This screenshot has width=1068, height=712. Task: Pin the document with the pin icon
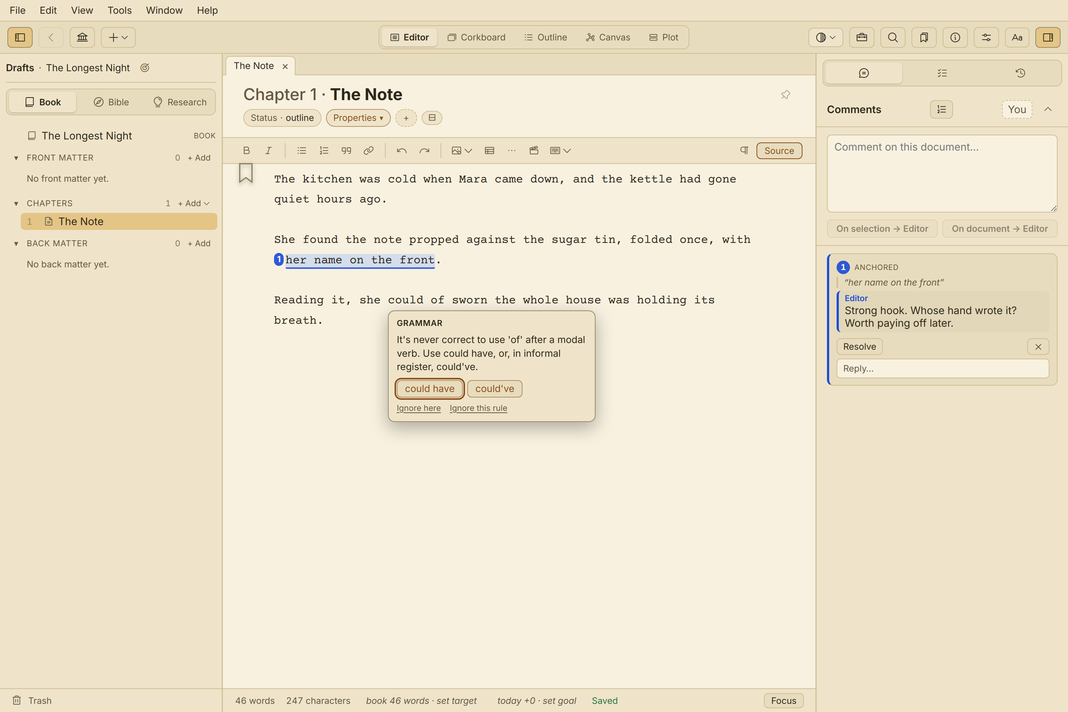[785, 95]
